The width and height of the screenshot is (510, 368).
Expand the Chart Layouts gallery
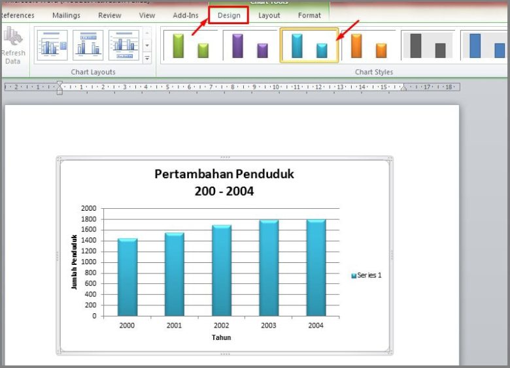coord(147,58)
